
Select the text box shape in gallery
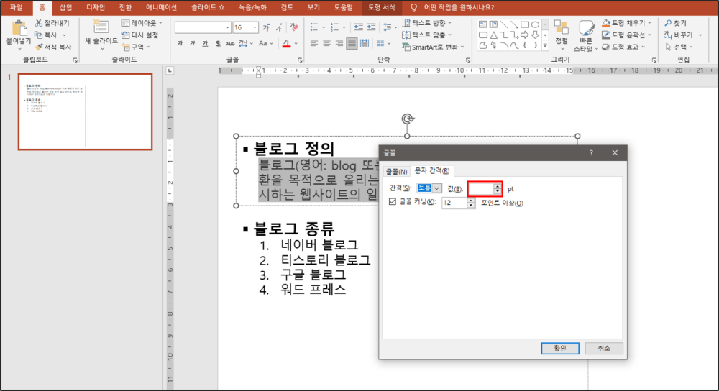click(x=483, y=24)
